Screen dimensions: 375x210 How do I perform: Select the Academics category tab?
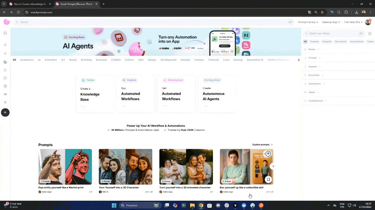[x=27, y=60]
